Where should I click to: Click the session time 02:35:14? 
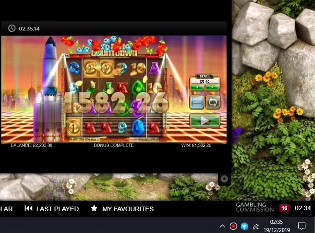29,29
